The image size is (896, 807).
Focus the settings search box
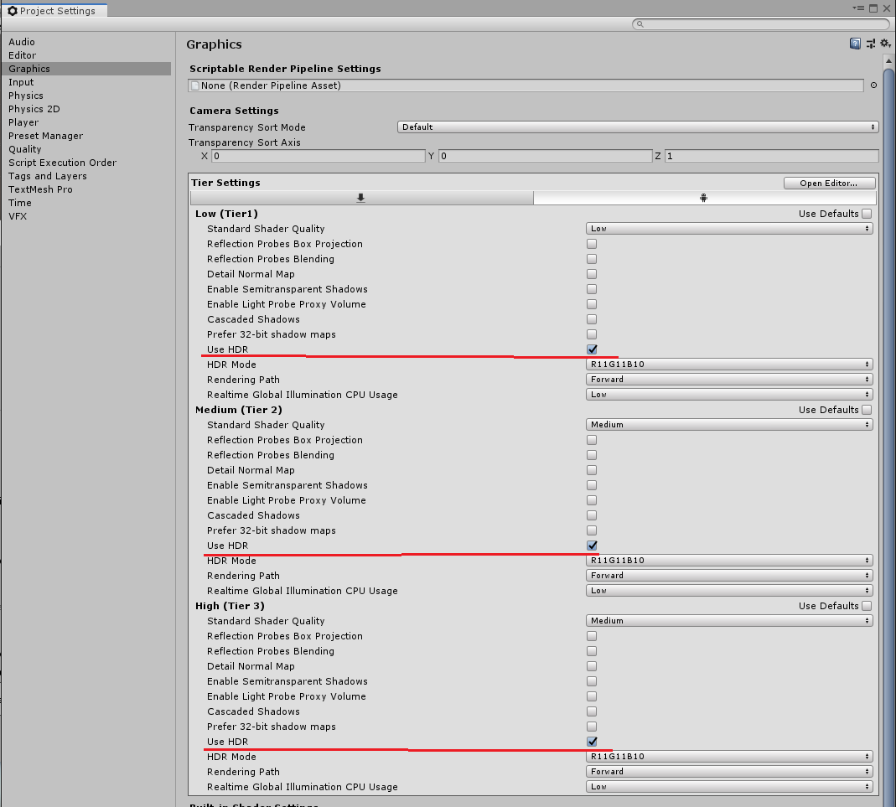761,24
